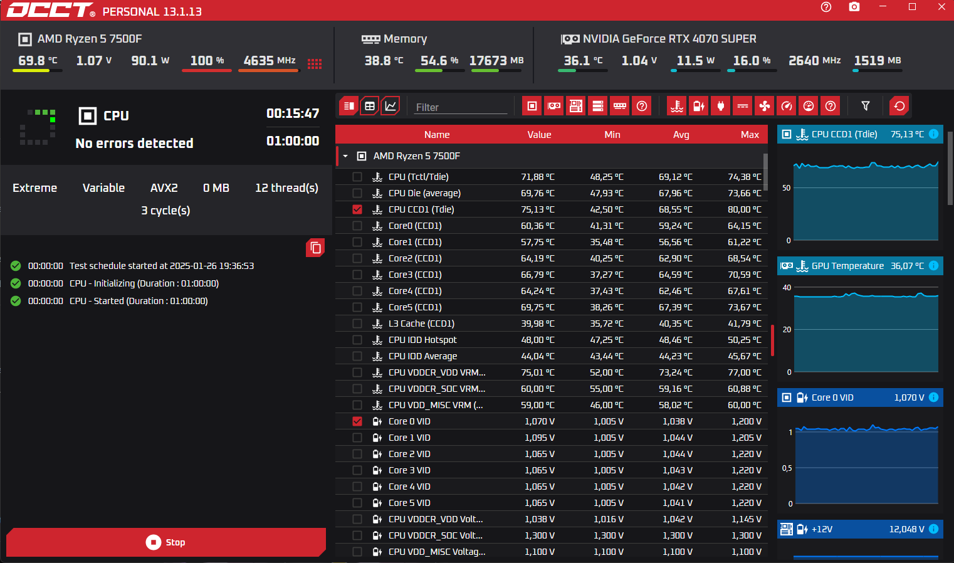Copy the test log to clipboard

315,248
